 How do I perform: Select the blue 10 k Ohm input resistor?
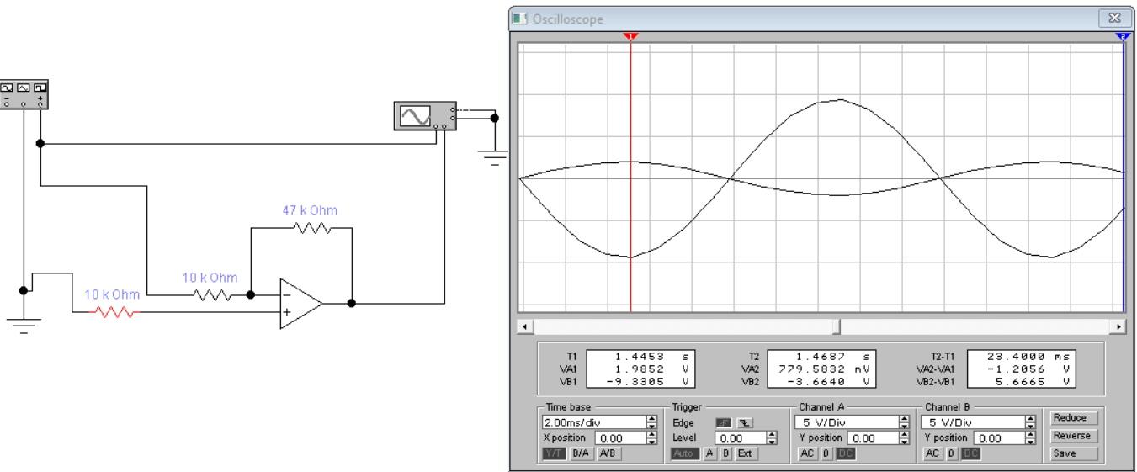210,295
